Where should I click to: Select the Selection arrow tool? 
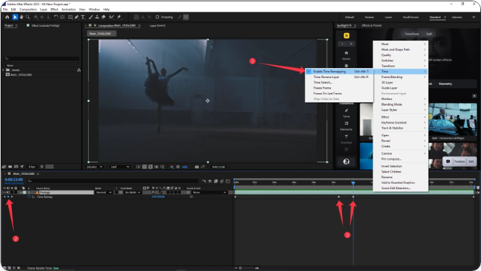click(x=16, y=17)
